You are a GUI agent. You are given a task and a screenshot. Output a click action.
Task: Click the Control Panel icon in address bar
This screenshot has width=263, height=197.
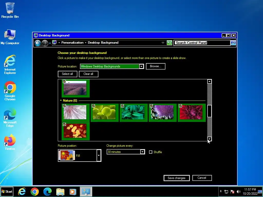click(54, 43)
